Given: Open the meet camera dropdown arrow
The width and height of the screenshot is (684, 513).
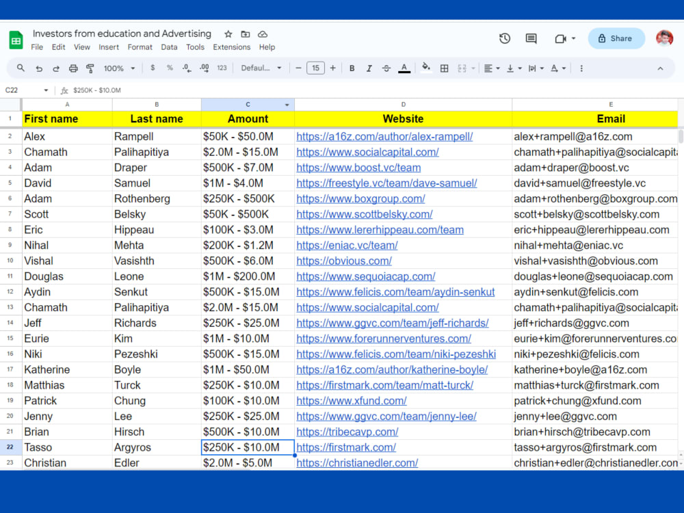Looking at the screenshot, I should click(573, 38).
